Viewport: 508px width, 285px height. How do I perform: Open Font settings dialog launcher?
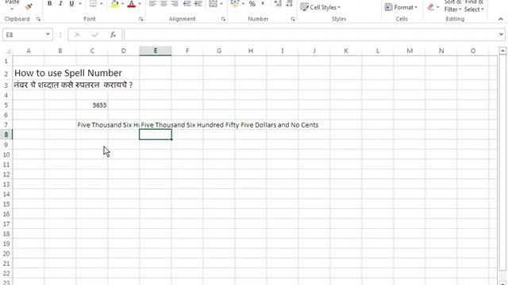141,19
